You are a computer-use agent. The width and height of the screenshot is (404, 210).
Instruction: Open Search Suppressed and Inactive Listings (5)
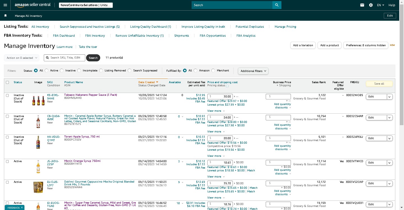point(90,27)
